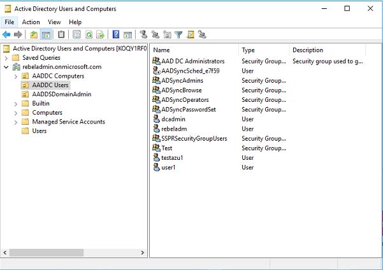Click the Refresh toolbar icon

pos(89,34)
